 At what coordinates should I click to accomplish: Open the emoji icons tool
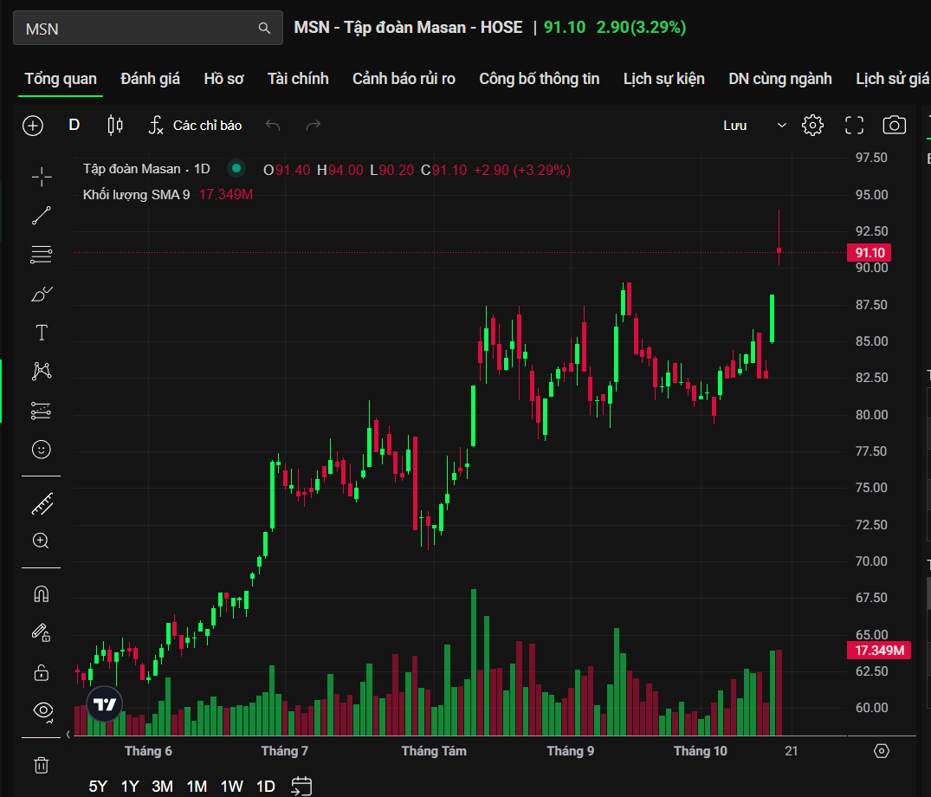(42, 450)
